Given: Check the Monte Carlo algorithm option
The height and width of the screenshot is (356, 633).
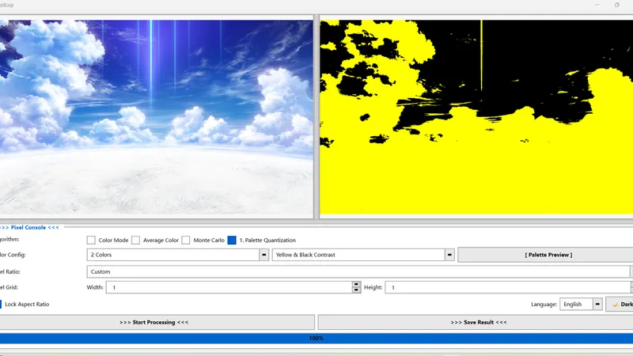Looking at the screenshot, I should (x=186, y=240).
